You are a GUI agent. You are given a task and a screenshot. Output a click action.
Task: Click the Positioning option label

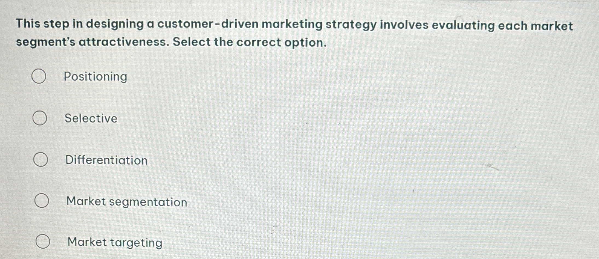point(95,77)
